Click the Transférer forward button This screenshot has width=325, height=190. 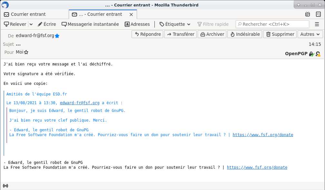[180, 34]
